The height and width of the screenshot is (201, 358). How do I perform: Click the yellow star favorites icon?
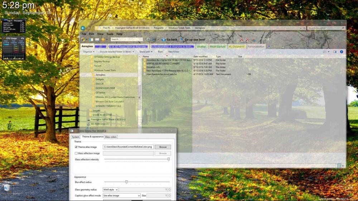(x=103, y=40)
